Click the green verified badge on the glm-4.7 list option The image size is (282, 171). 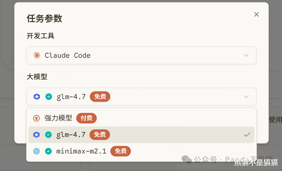(x=48, y=135)
